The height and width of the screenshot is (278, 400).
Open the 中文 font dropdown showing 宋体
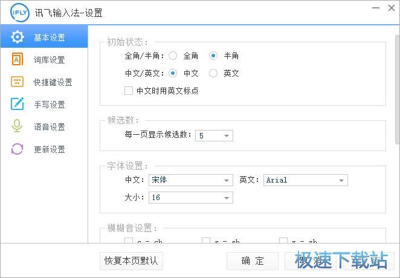[191, 180]
